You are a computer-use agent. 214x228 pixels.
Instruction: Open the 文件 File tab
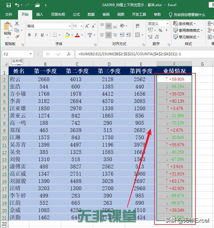(9, 15)
